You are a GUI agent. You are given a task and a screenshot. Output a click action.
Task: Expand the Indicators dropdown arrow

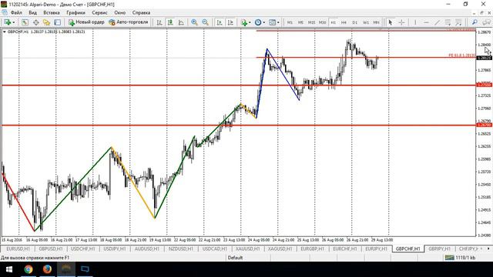[x=250, y=22]
